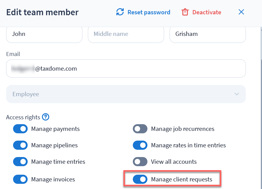This screenshot has width=262, height=189.
Task: Toggle Manage payments access right
Action: click(x=20, y=129)
